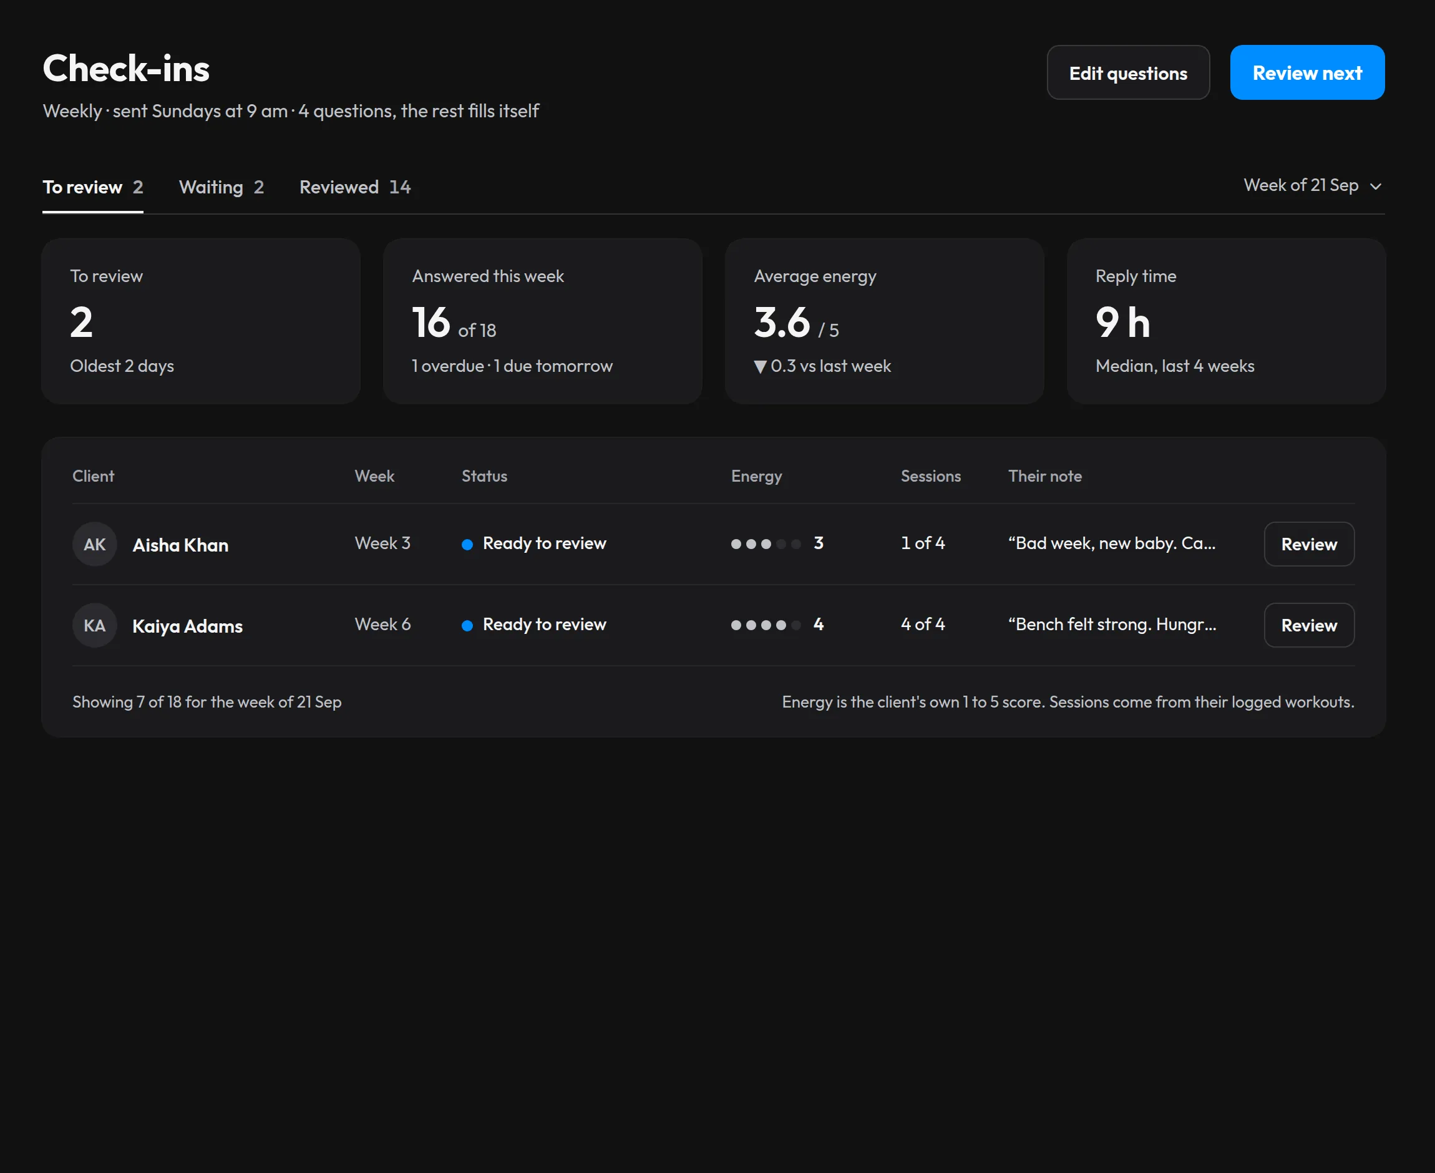Click the down triangle beside 0.3 vs last week
Screen dimensions: 1435x1173
[x=760, y=367]
